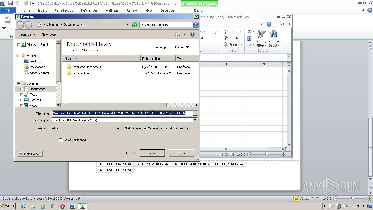Enable the Save Thumbnail checkbox
Viewport: 373px width, 210px height.
[x=61, y=140]
